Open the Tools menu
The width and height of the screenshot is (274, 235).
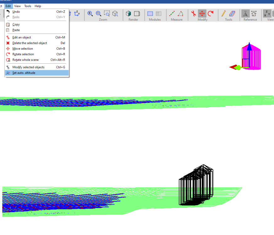point(28,6)
